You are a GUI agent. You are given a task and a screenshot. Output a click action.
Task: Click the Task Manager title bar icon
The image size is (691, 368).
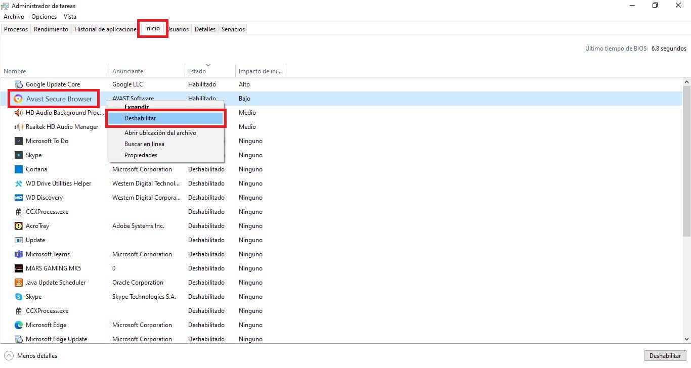[5, 6]
